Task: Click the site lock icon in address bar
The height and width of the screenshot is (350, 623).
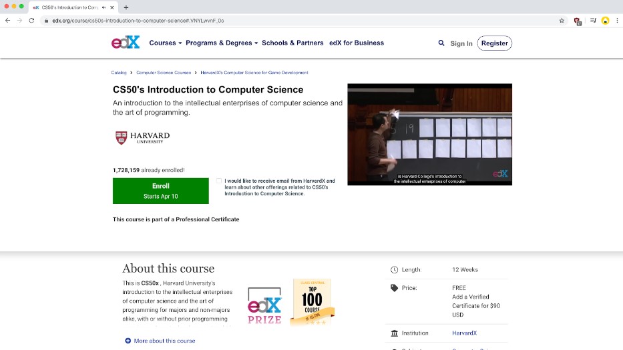Action: tap(47, 21)
